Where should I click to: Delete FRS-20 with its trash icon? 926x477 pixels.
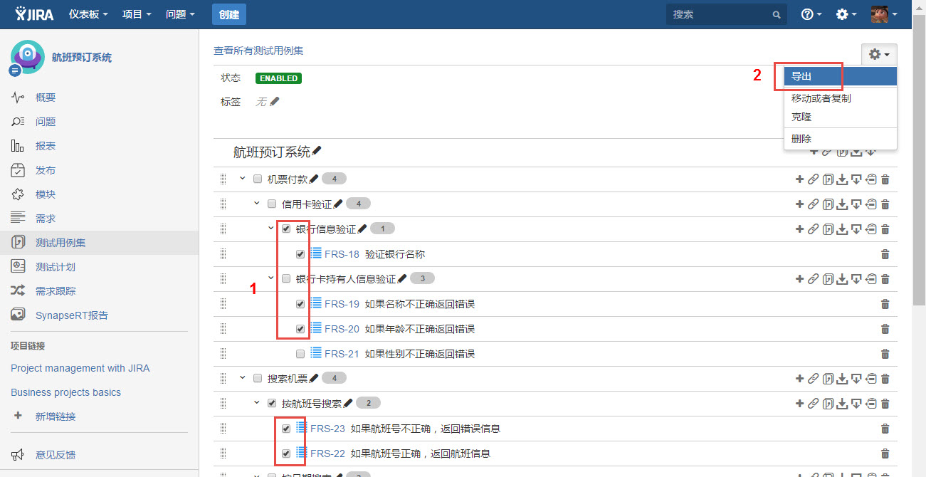coord(885,329)
